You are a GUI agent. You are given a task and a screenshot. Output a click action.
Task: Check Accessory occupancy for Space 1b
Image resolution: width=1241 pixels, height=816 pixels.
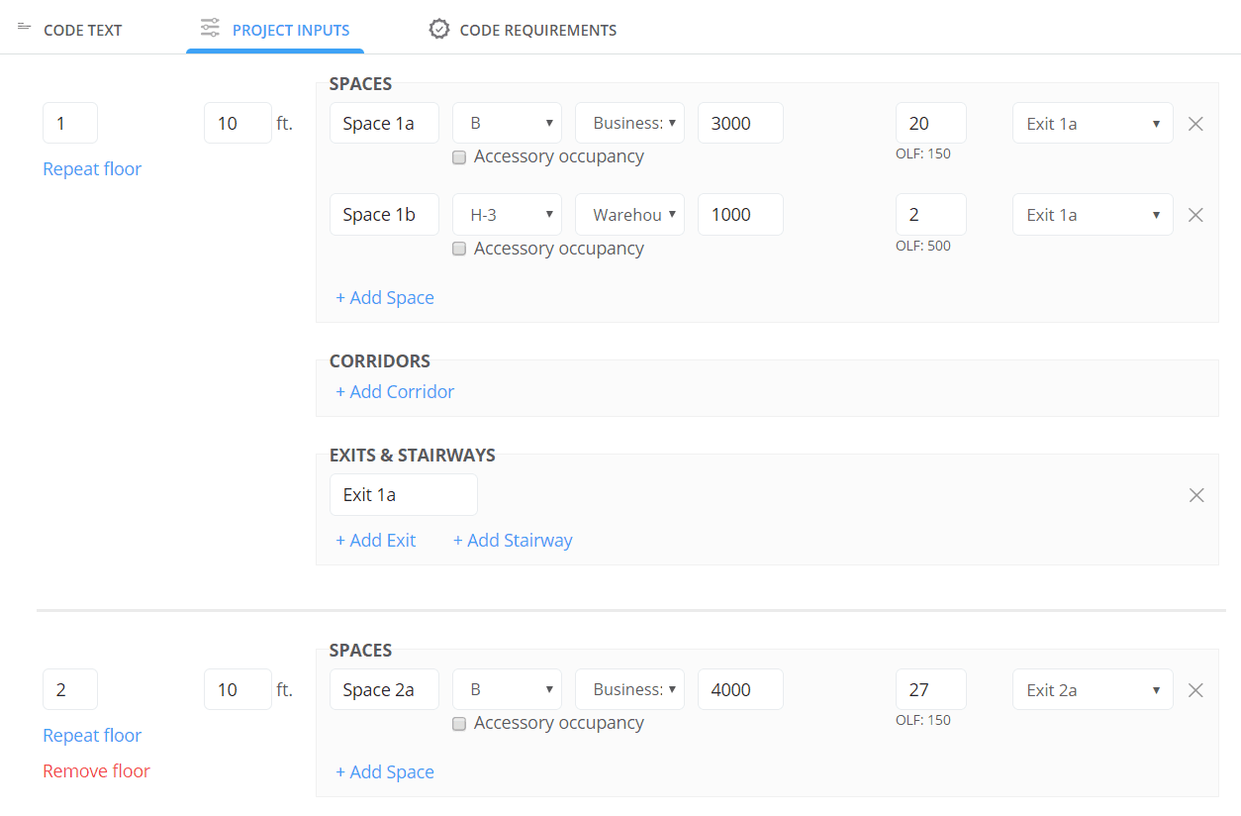coord(458,249)
